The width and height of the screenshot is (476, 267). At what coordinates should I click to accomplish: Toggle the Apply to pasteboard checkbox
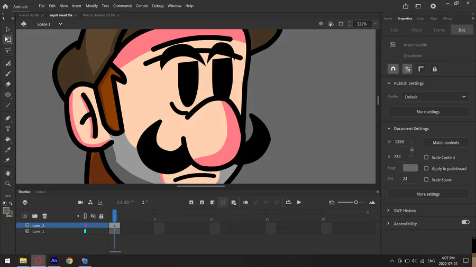426,168
